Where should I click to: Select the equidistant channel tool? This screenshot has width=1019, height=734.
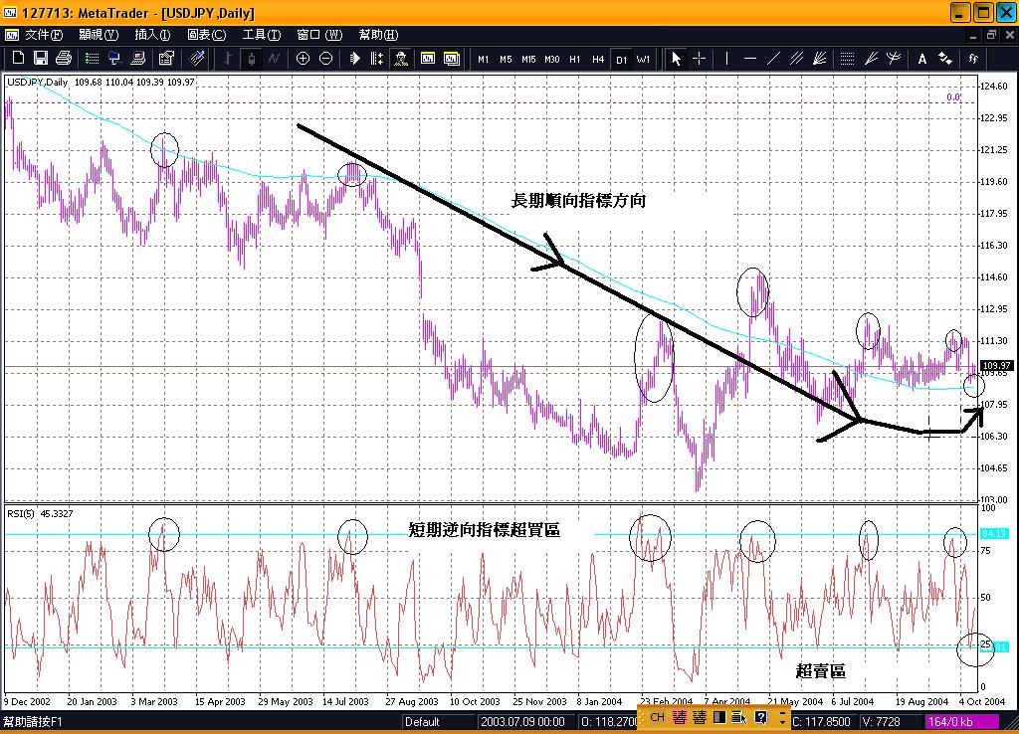796,59
